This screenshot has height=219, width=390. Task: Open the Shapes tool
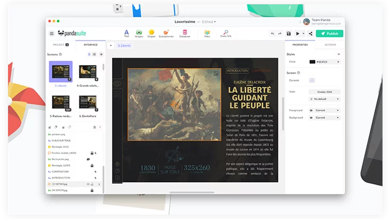click(151, 34)
